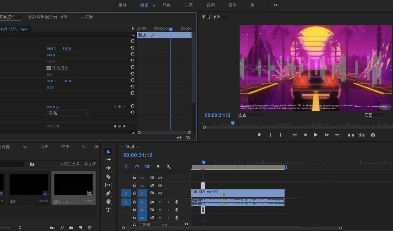This screenshot has height=231, width=393.
Task: Select the Track Select Forward tool
Action: (x=108, y=160)
